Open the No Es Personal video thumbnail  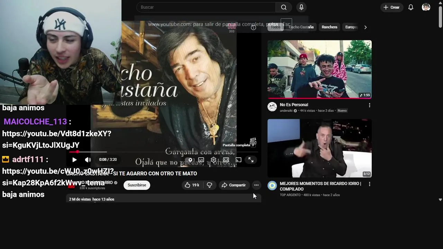[319, 69]
